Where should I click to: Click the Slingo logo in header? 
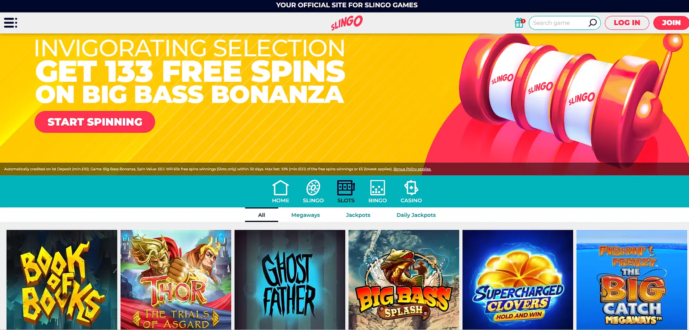pyautogui.click(x=347, y=22)
